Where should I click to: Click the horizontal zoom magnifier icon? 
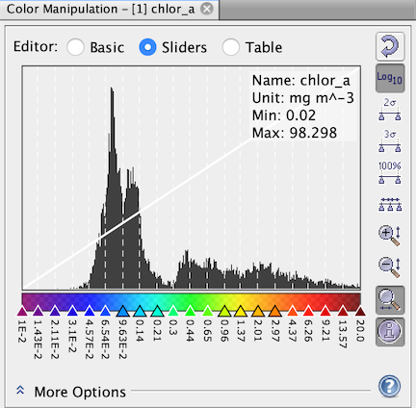click(390, 300)
